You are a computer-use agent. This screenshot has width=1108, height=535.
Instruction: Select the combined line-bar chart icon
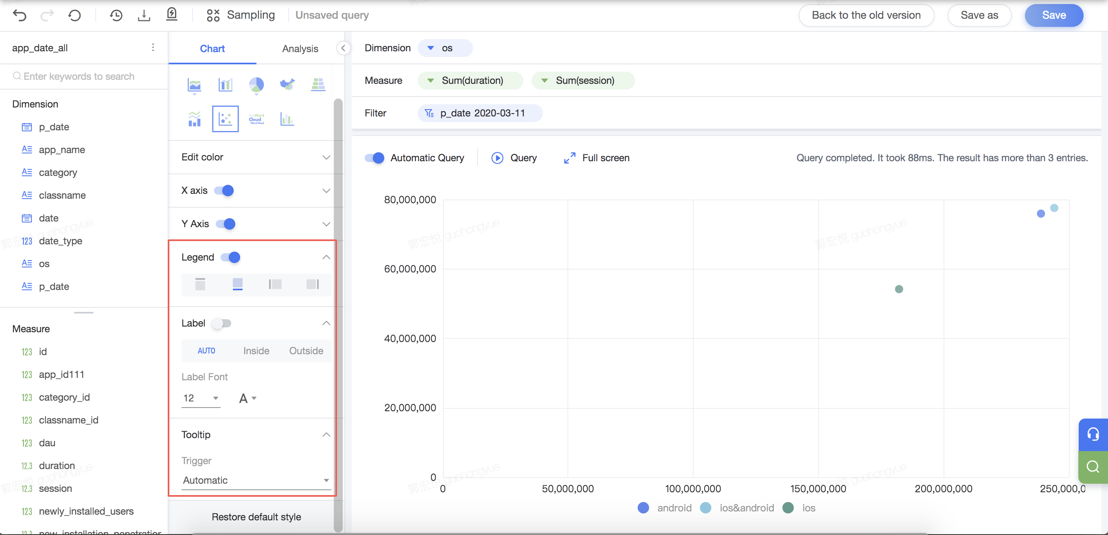click(195, 119)
